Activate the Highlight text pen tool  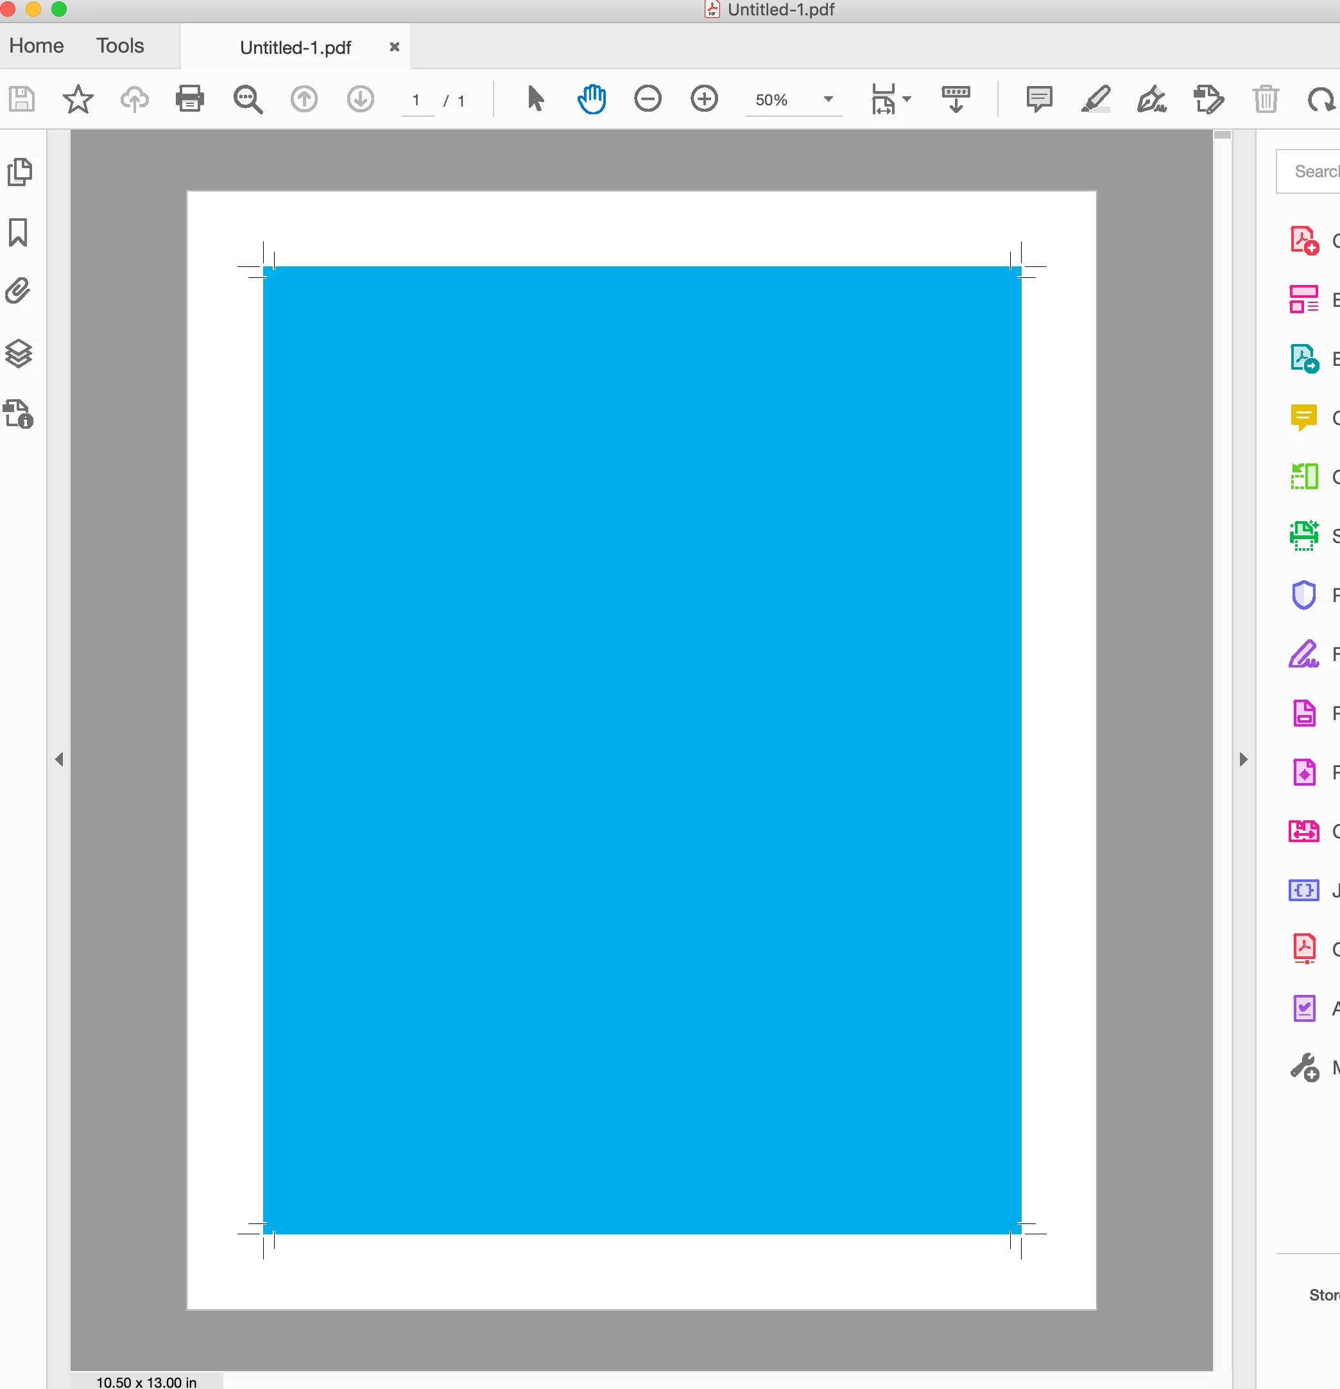click(1095, 99)
